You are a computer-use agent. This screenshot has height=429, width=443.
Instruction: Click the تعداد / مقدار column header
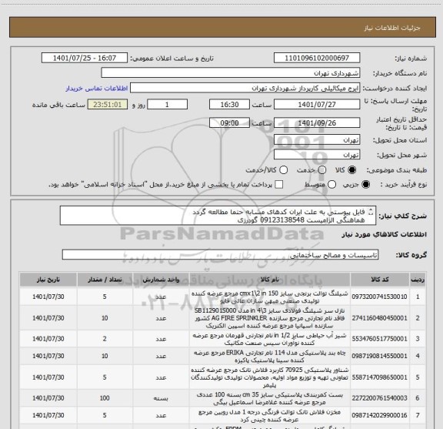pyautogui.click(x=105, y=280)
